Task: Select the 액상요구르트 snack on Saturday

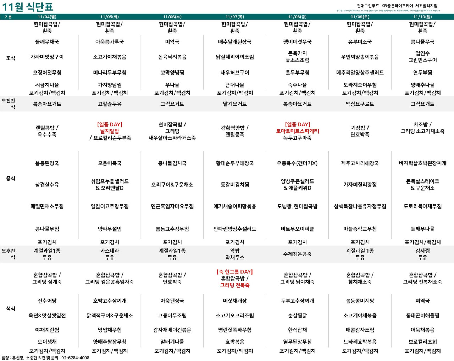Action: [360, 104]
